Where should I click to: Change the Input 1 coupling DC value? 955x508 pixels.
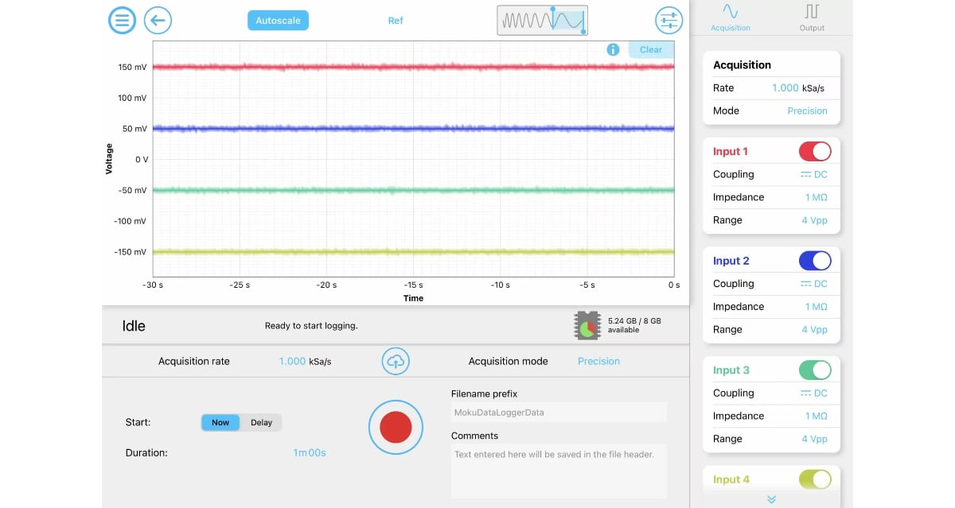[814, 174]
